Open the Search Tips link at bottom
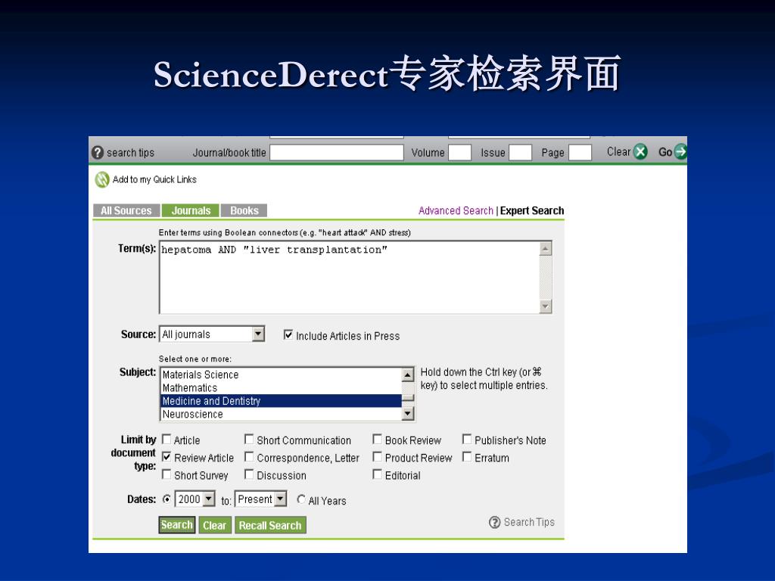This screenshot has height=581, width=775. tap(529, 522)
